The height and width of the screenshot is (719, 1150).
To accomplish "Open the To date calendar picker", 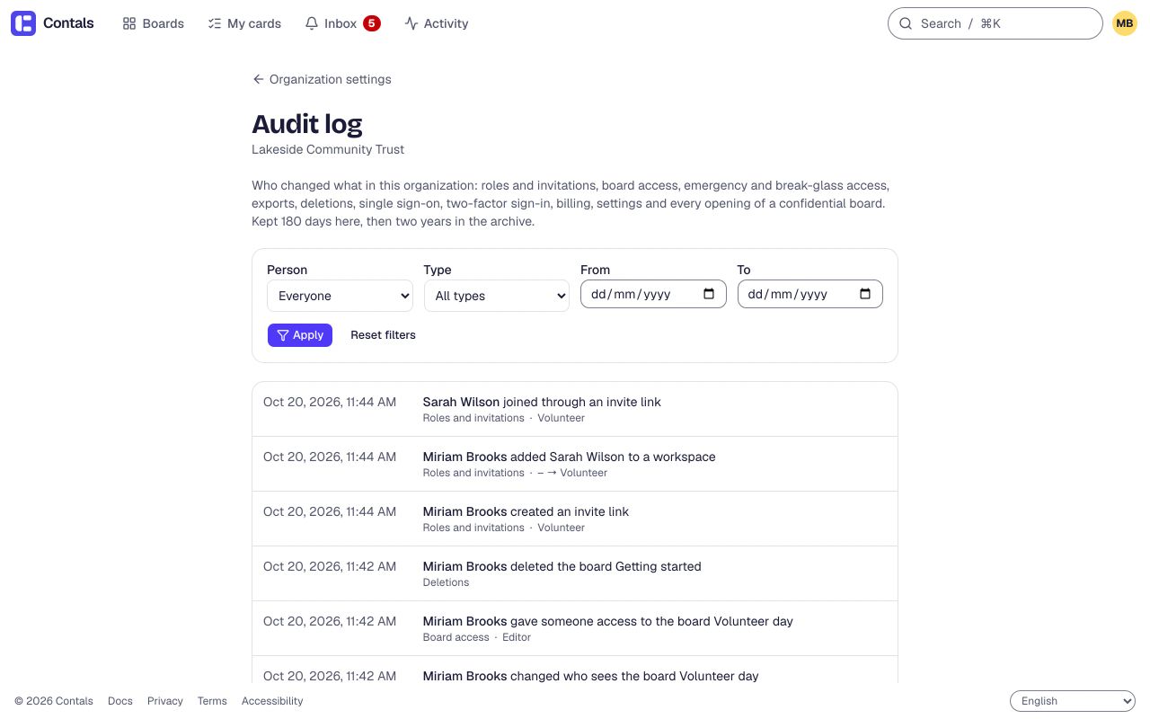I will pyautogui.click(x=865, y=294).
